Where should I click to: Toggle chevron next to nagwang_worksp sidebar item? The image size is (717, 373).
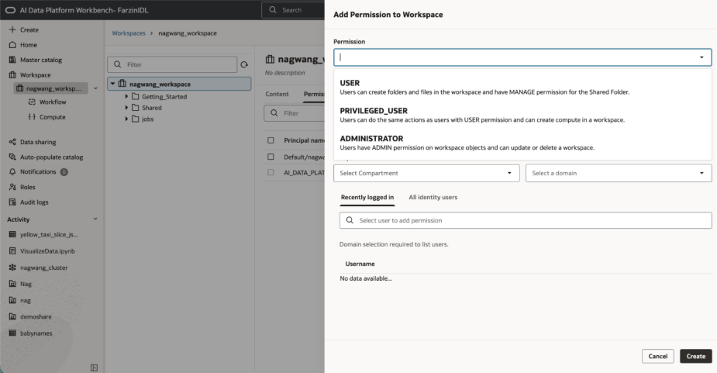pos(95,88)
